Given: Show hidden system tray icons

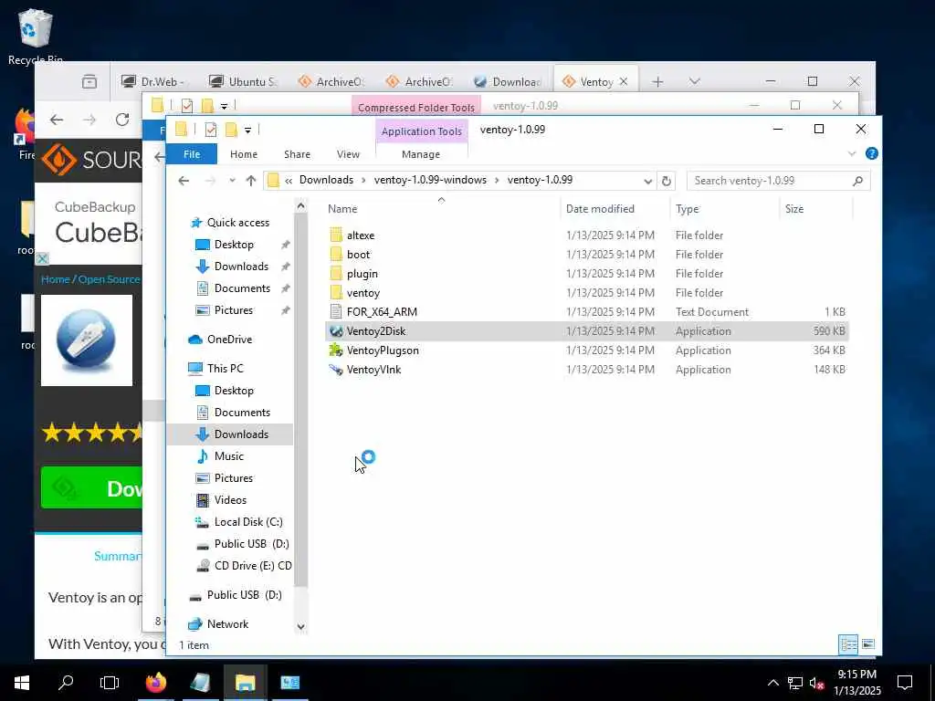Looking at the screenshot, I should click(772, 683).
